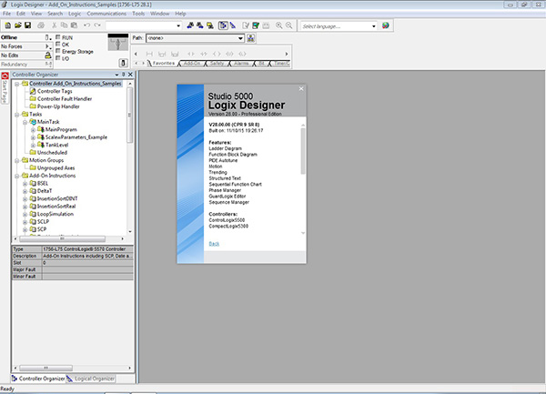Image resolution: width=546 pixels, height=394 pixels.
Task: Select the Ungrouped Axes folder
Action: coord(56,168)
